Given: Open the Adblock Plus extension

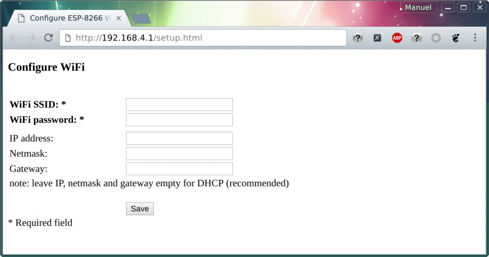Looking at the screenshot, I should tap(397, 38).
